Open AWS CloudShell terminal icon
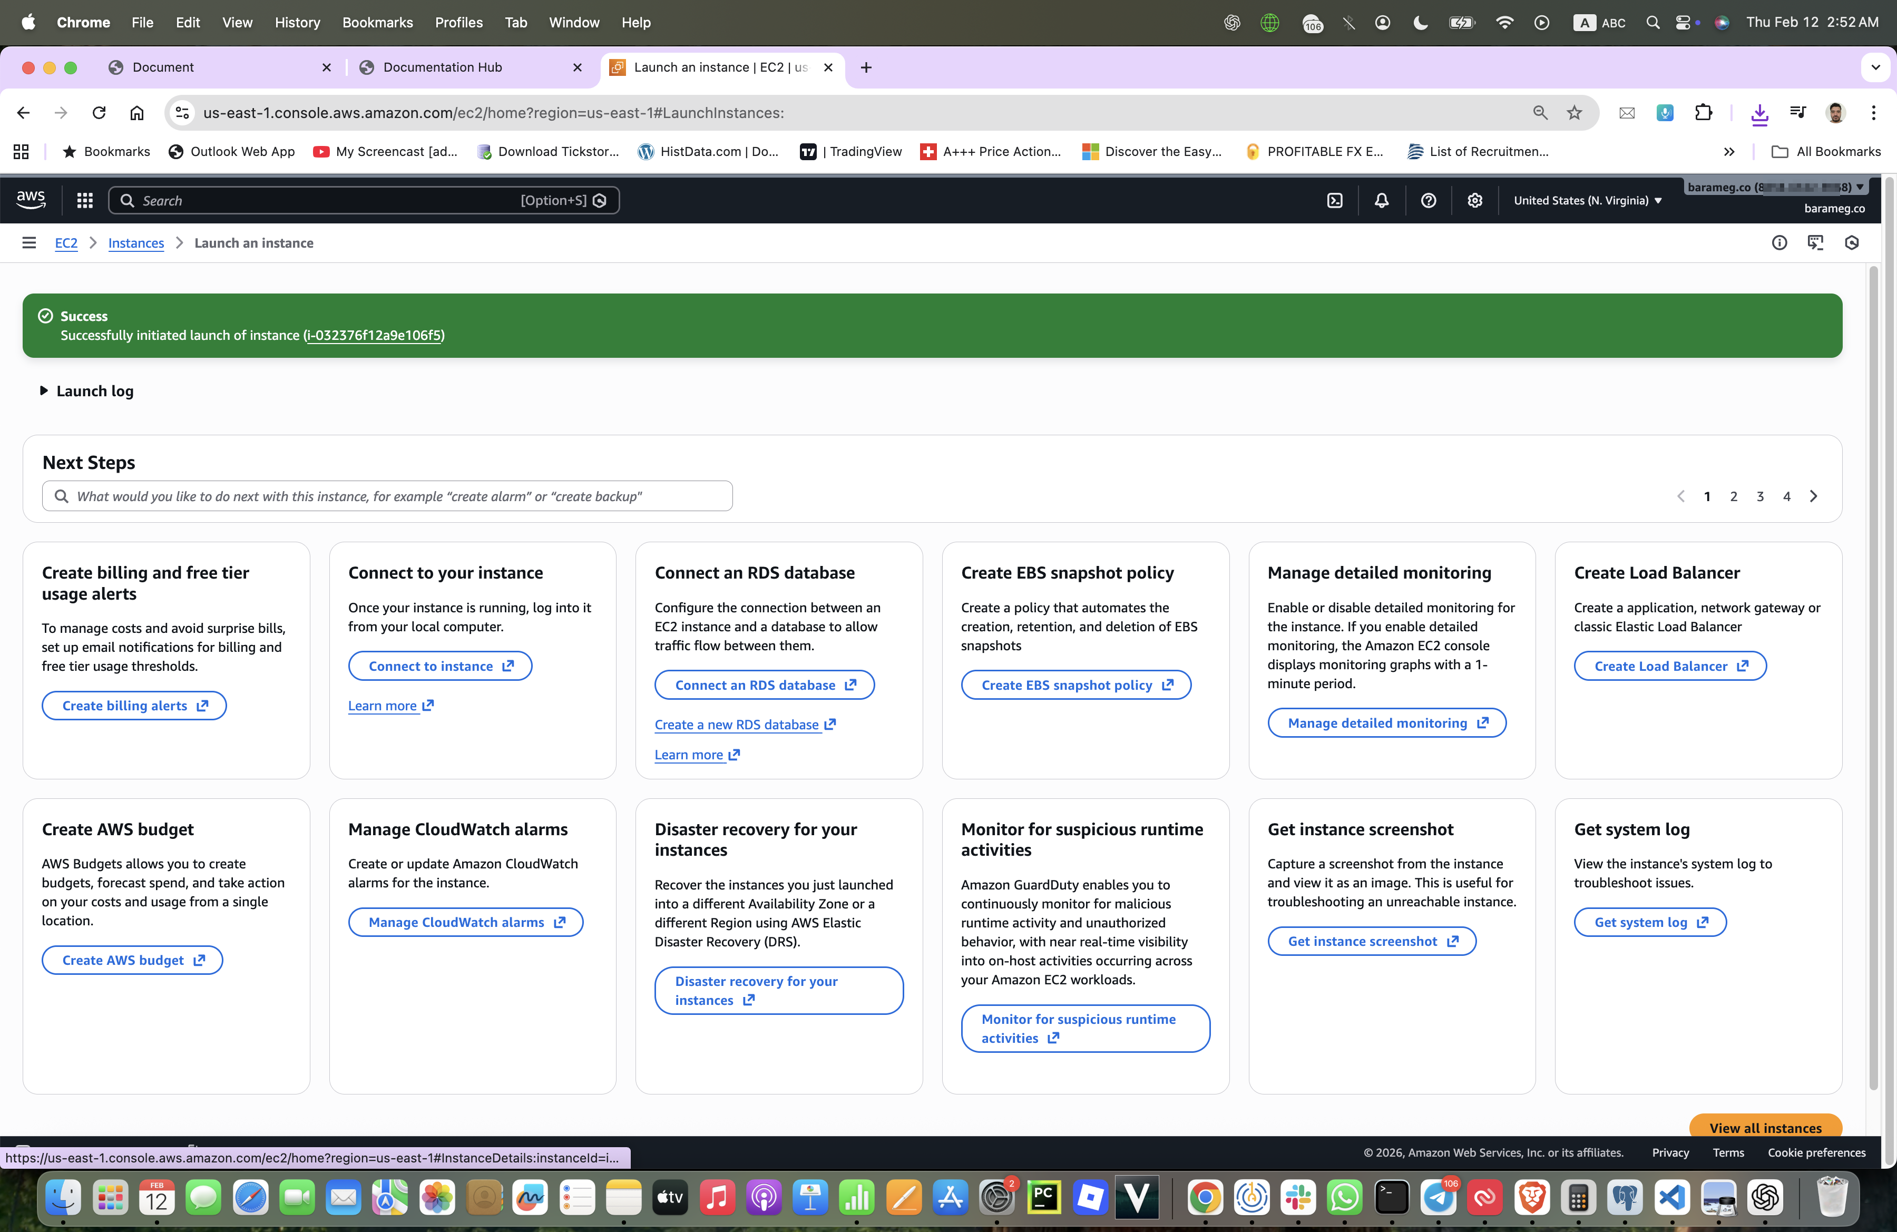This screenshot has height=1232, width=1897. 1334,201
